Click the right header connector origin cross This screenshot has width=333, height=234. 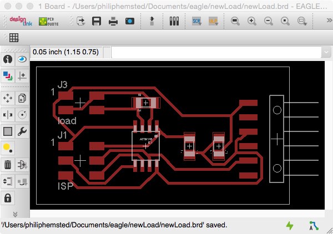277,139
